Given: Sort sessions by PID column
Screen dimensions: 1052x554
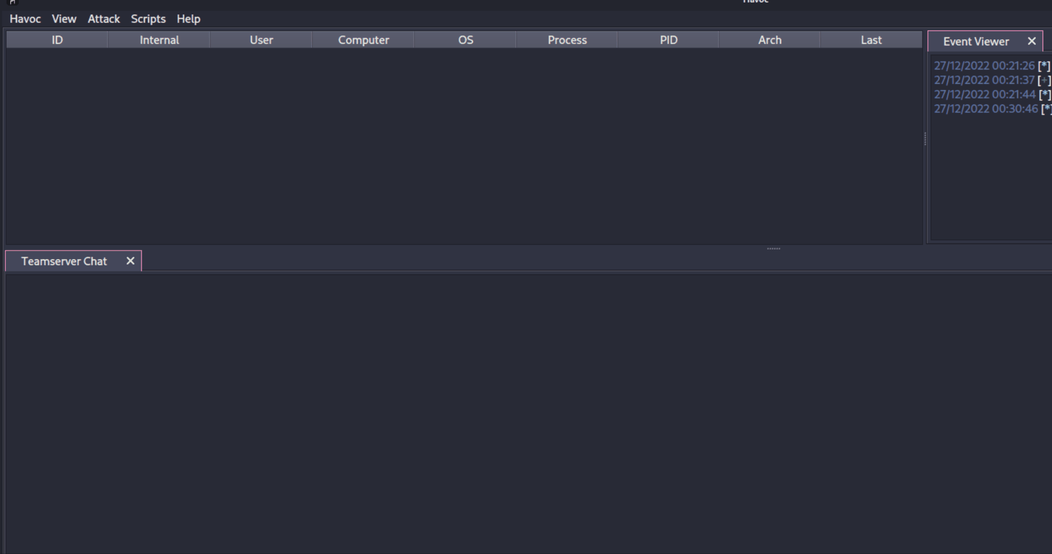Looking at the screenshot, I should [668, 40].
